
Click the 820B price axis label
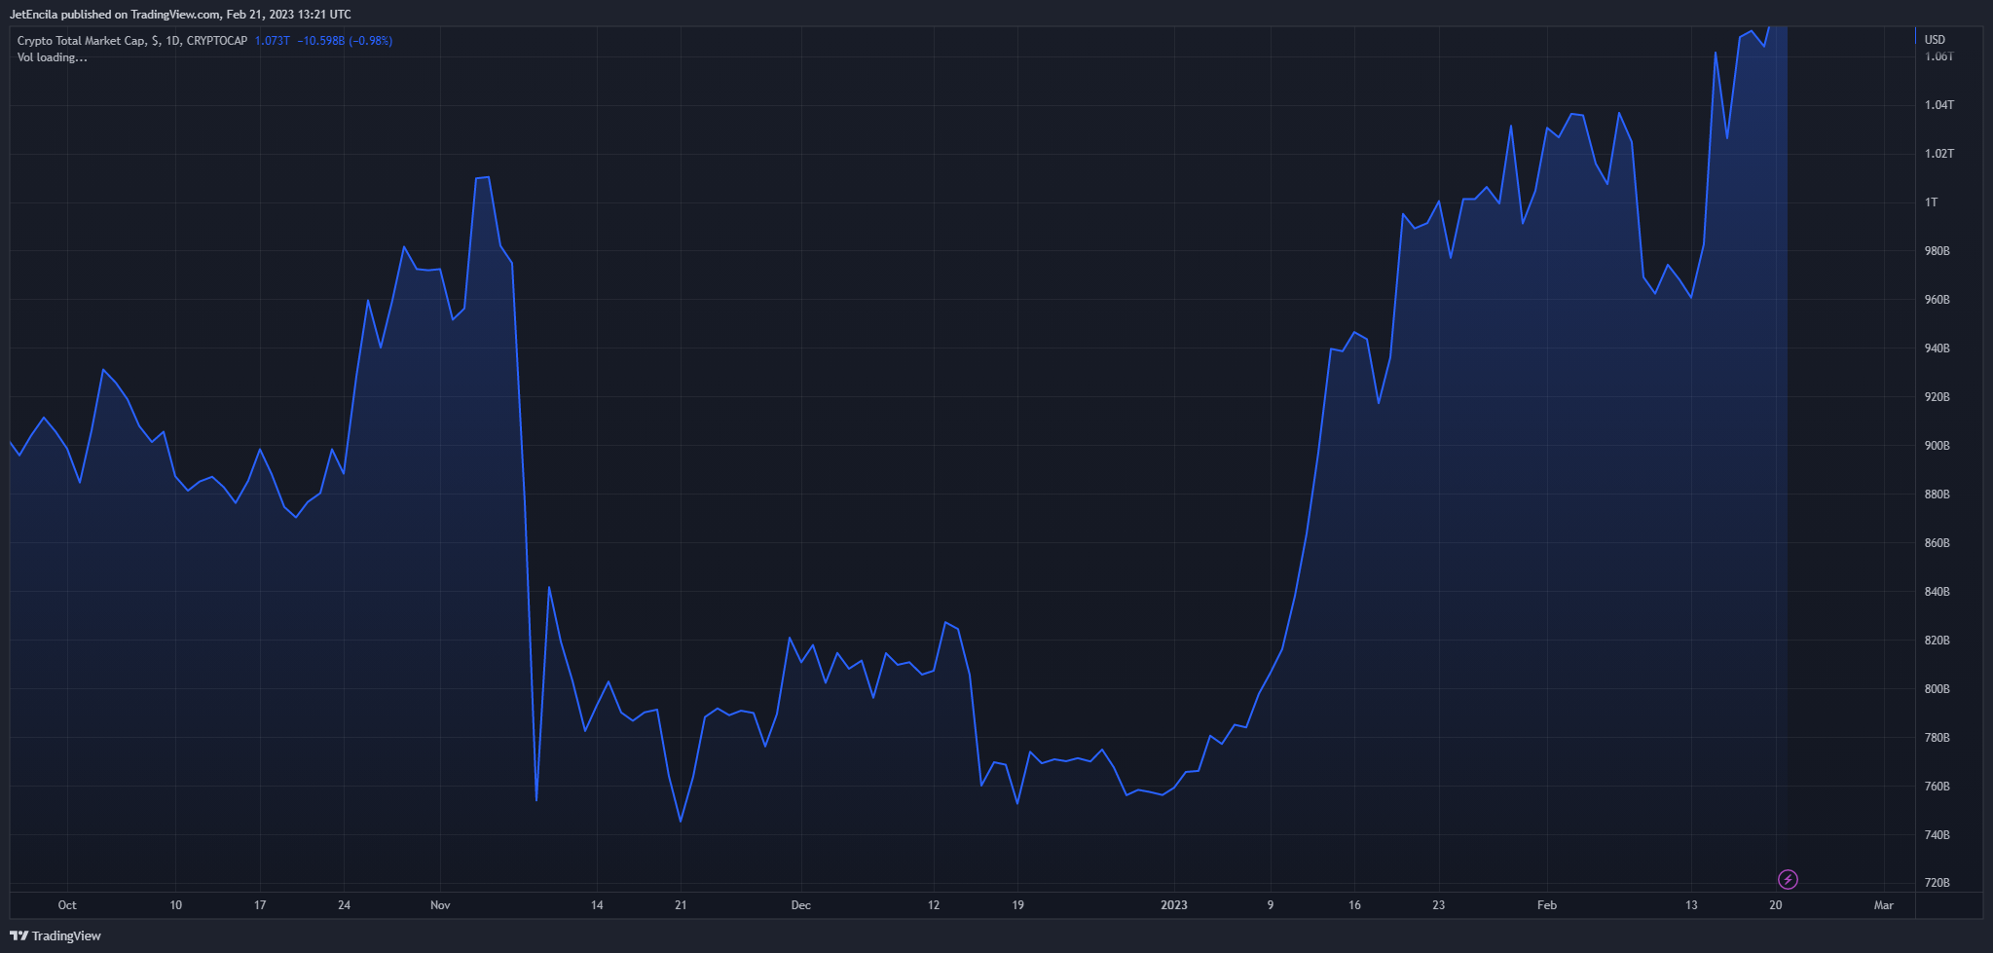click(x=1937, y=641)
